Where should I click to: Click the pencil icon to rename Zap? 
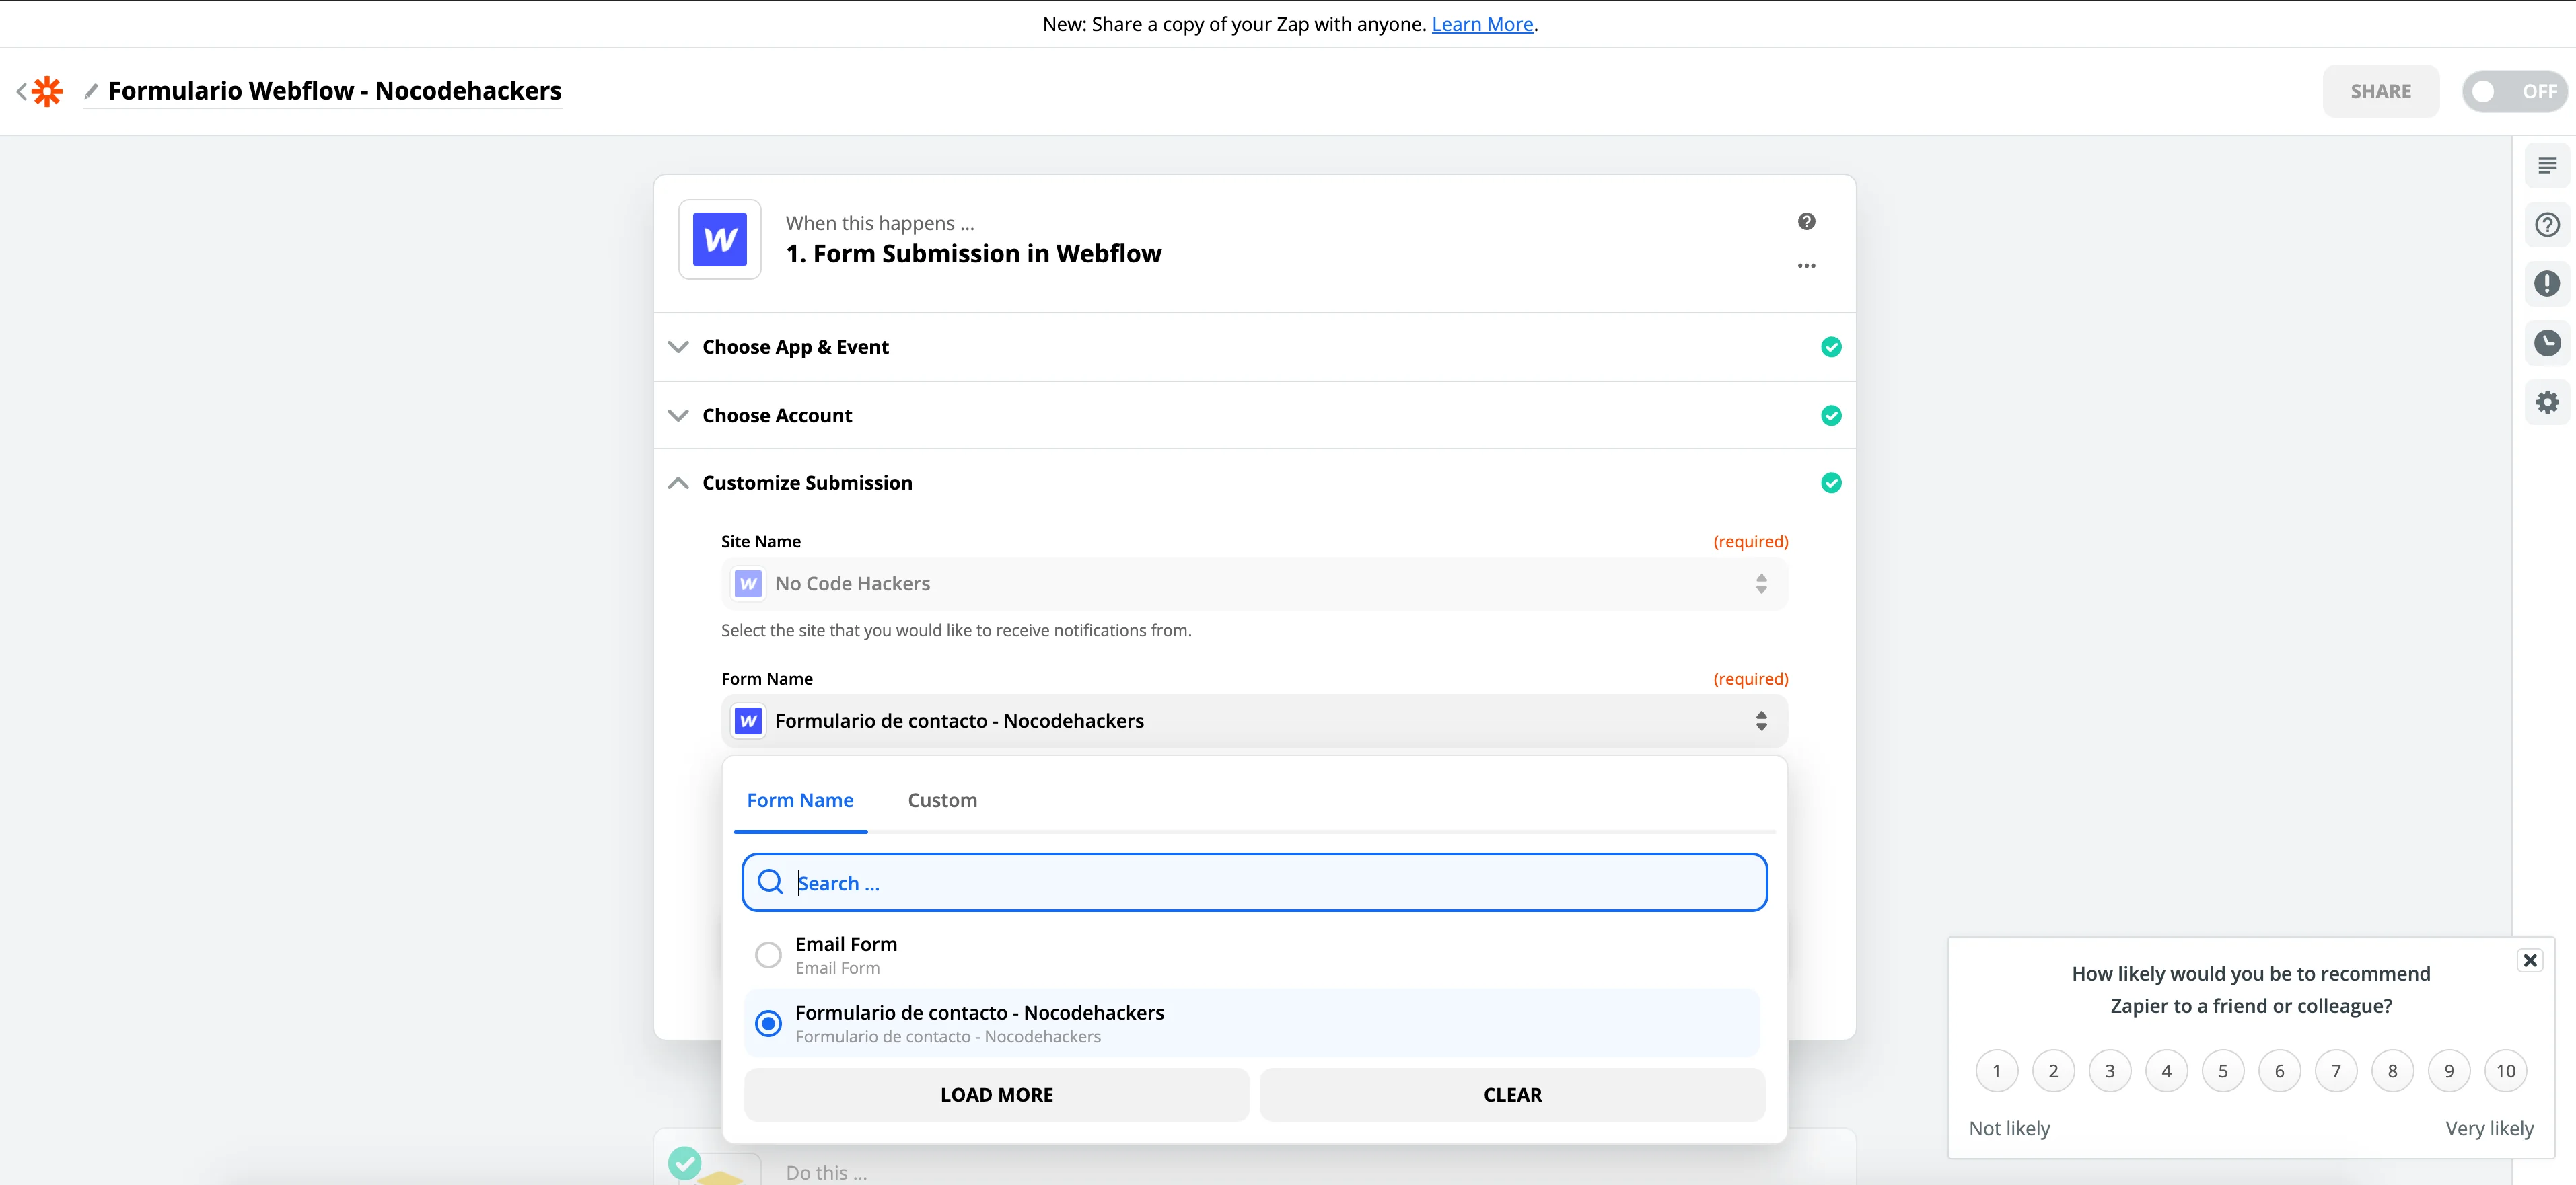click(x=91, y=91)
